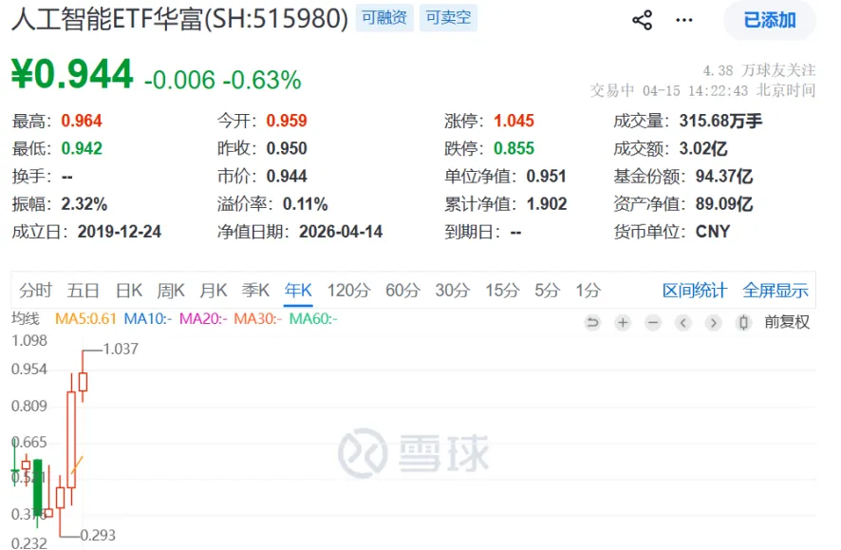
Task: Open the 1分 chart tab
Action: [x=588, y=291]
